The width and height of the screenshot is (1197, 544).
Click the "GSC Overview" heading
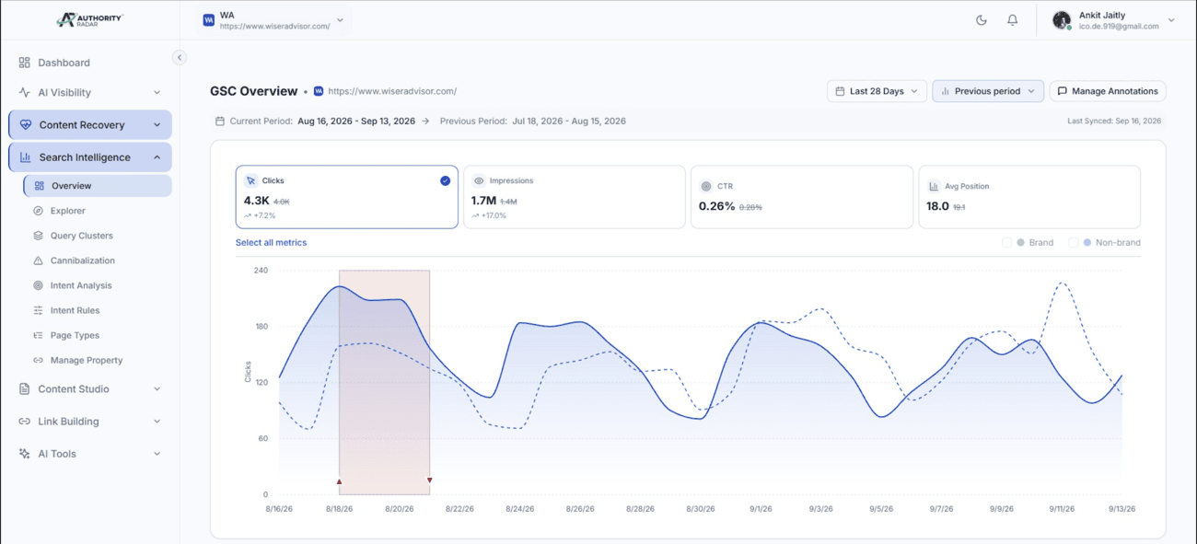(x=254, y=91)
